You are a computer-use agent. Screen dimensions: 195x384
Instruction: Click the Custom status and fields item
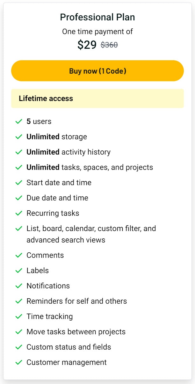point(69,347)
